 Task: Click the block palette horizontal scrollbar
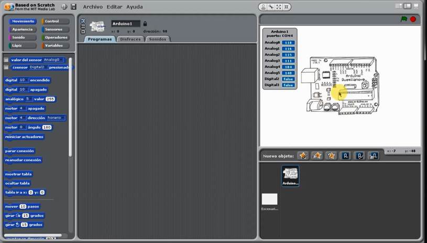pos(32,235)
